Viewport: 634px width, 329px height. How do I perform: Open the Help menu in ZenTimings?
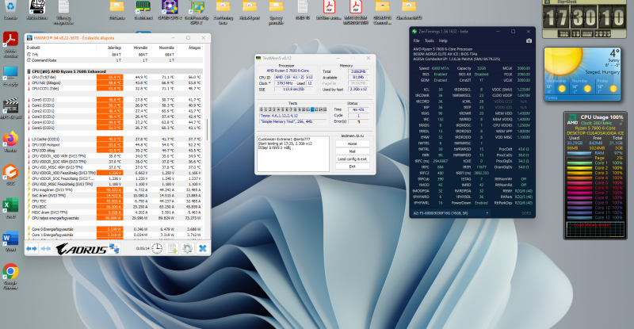tap(443, 40)
